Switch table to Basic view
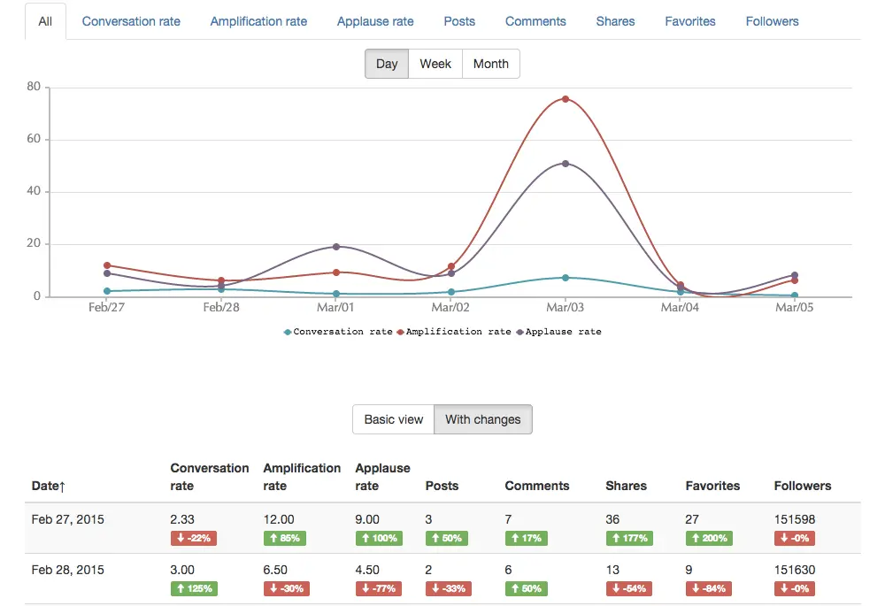The image size is (885, 606). pyautogui.click(x=394, y=419)
